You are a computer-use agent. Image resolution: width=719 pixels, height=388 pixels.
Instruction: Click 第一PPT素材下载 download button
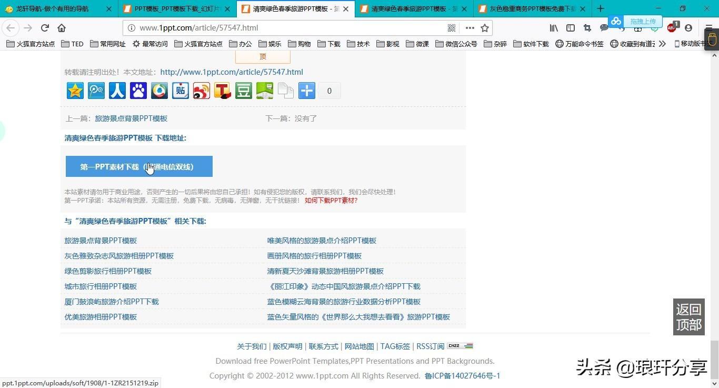139,166
